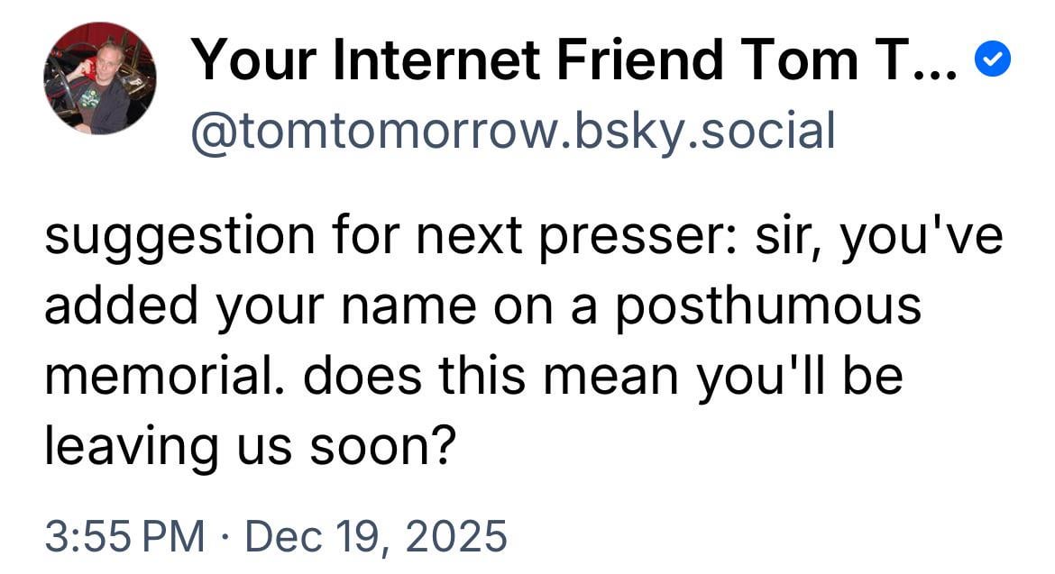The height and width of the screenshot is (574, 1055).
Task: Click the 3:55 PM post time
Action: (124, 535)
